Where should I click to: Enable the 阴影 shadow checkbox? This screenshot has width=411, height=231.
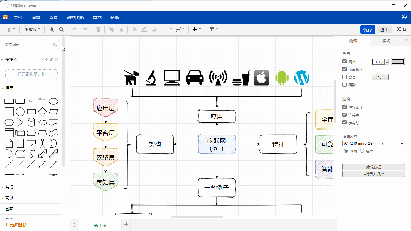345,85
